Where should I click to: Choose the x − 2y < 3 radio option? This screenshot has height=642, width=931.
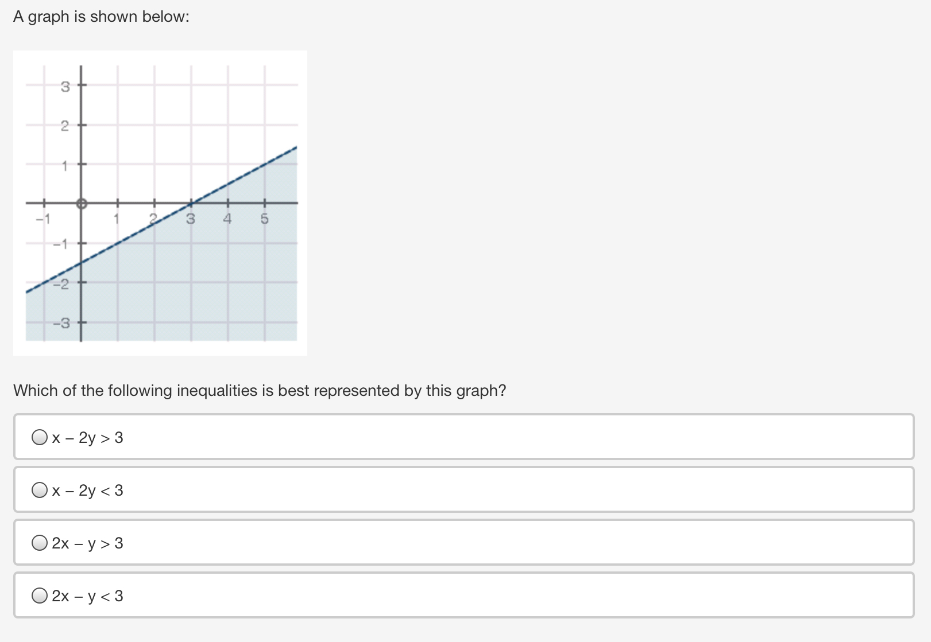40,491
